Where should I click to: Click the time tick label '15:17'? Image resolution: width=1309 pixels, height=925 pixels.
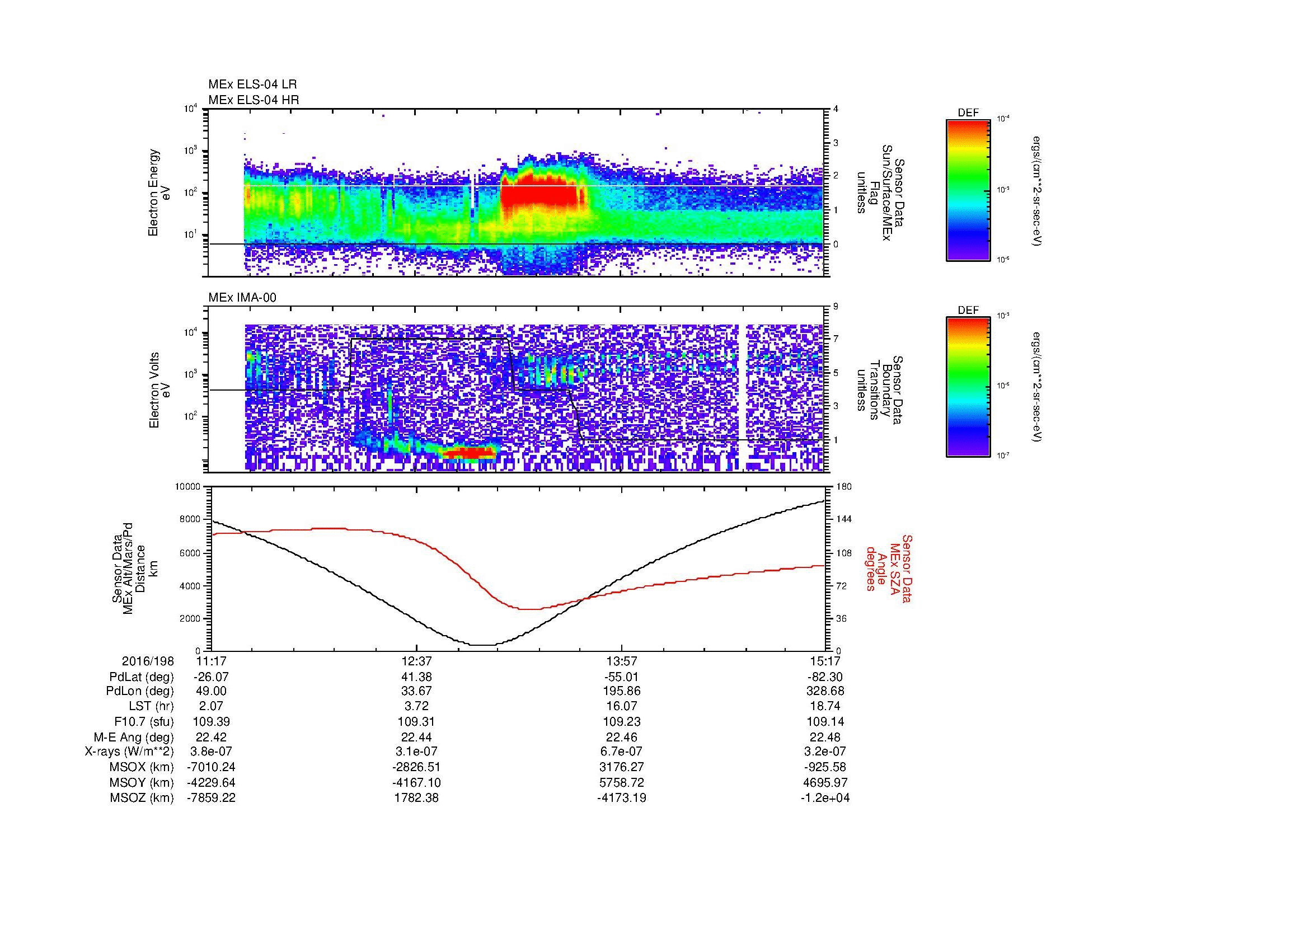[x=825, y=661]
